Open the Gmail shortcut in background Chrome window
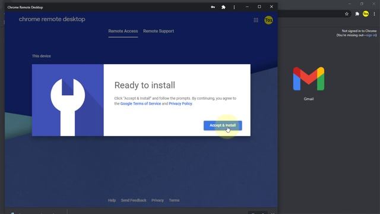The height and width of the screenshot is (214, 380). click(x=309, y=79)
